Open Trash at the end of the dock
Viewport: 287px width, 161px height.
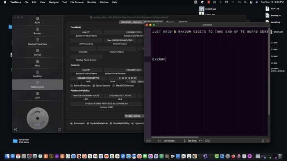[x=280, y=156]
